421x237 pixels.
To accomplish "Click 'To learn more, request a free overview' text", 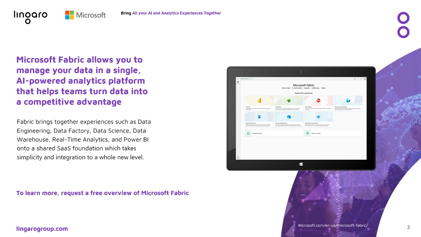I will tap(103, 193).
